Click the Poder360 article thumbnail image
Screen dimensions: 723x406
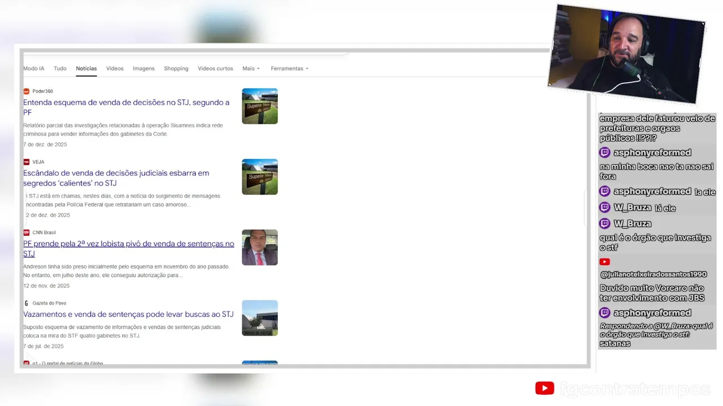pos(260,106)
